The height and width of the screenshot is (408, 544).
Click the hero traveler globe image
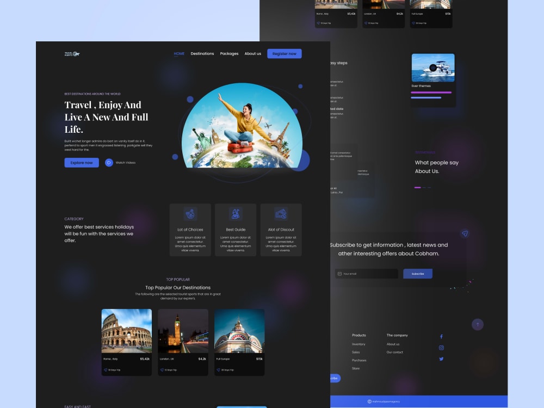tap(242, 126)
